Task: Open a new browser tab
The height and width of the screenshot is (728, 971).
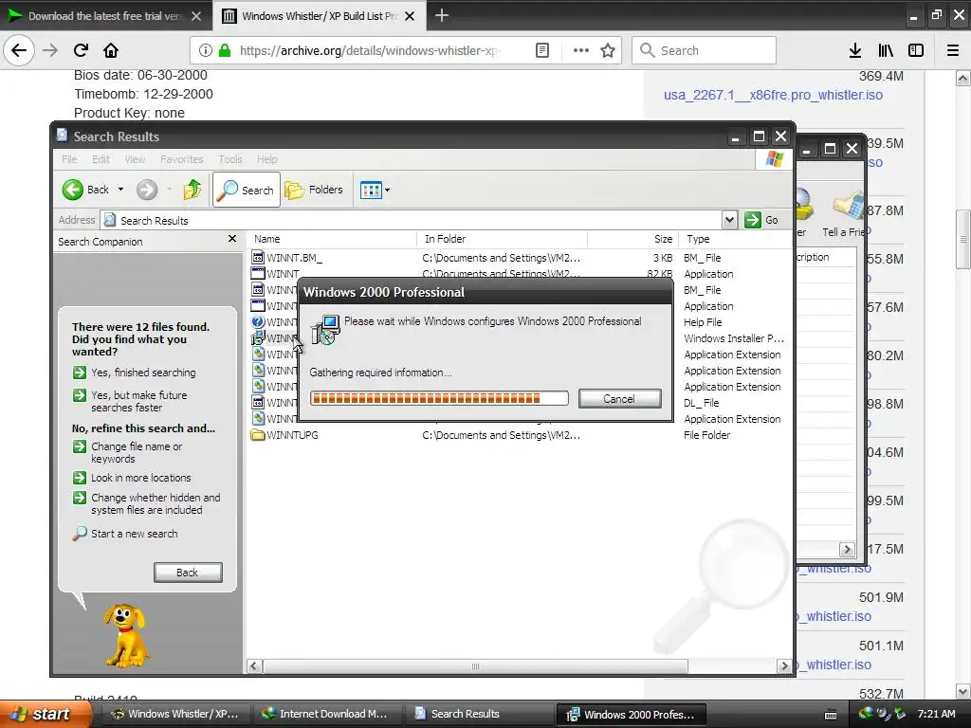Action: [x=441, y=15]
